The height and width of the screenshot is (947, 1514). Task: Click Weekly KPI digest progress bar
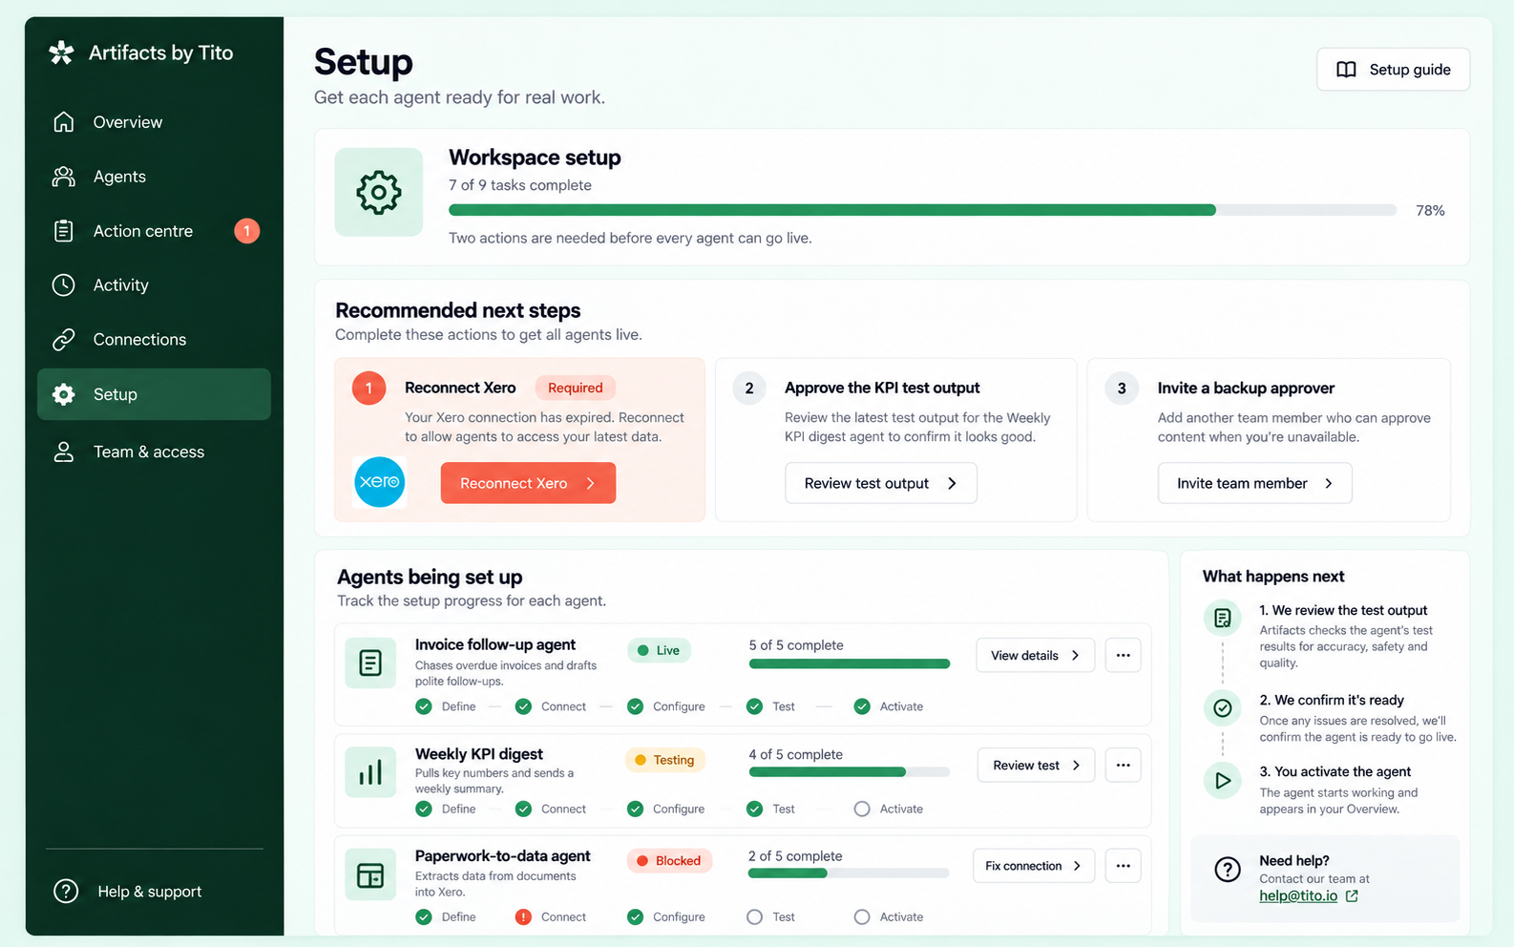tap(850, 771)
